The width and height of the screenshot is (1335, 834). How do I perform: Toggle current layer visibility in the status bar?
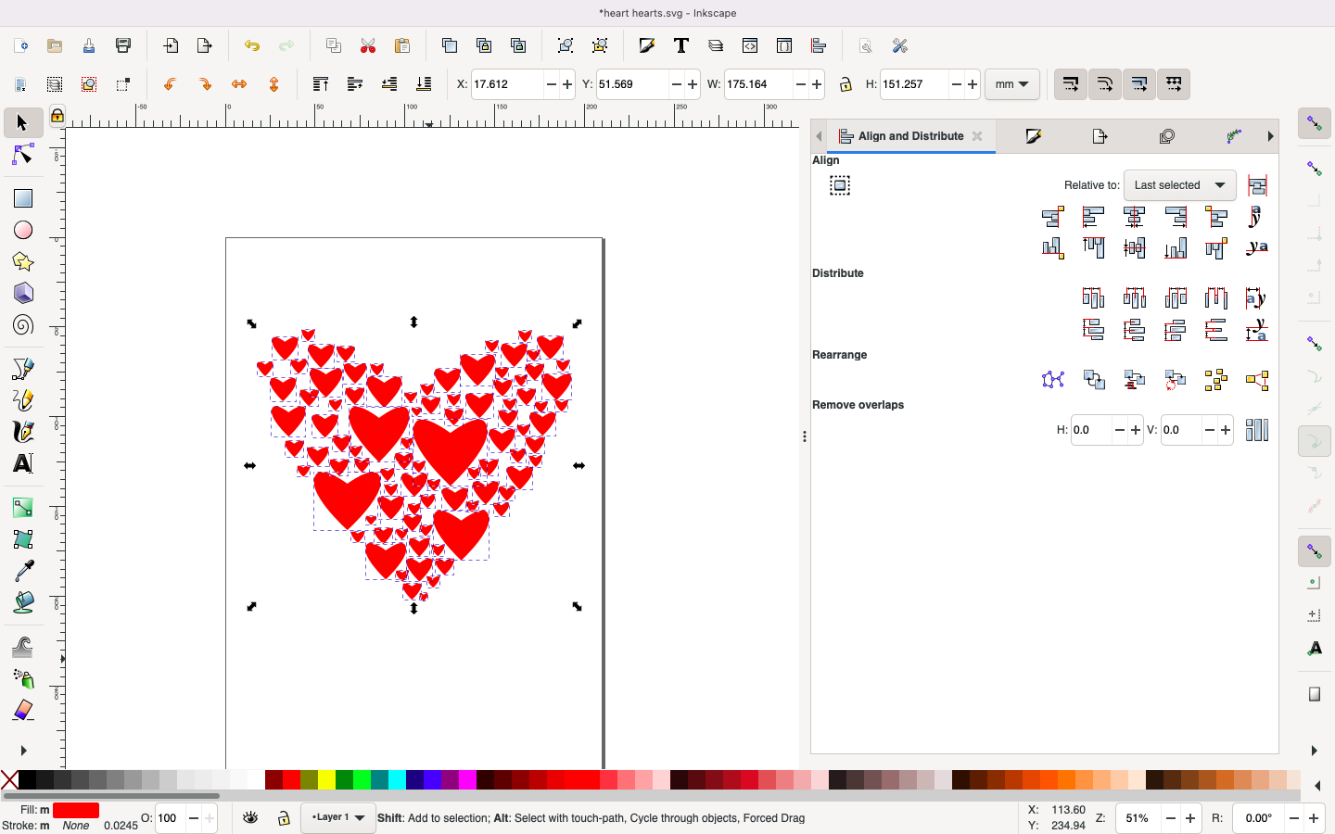tap(249, 819)
